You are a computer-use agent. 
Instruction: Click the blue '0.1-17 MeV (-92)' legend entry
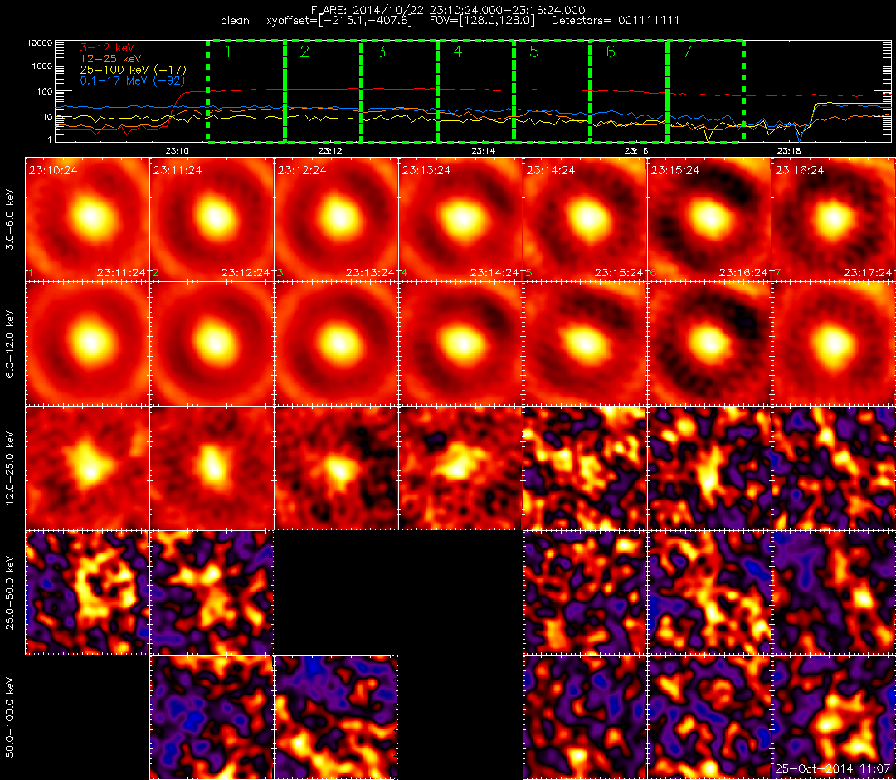coord(133,80)
